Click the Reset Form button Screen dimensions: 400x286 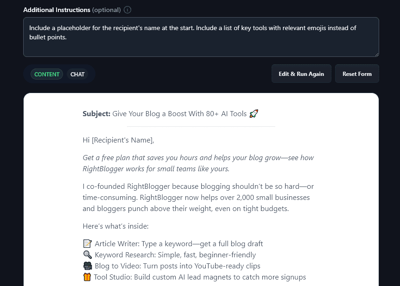pyautogui.click(x=357, y=74)
